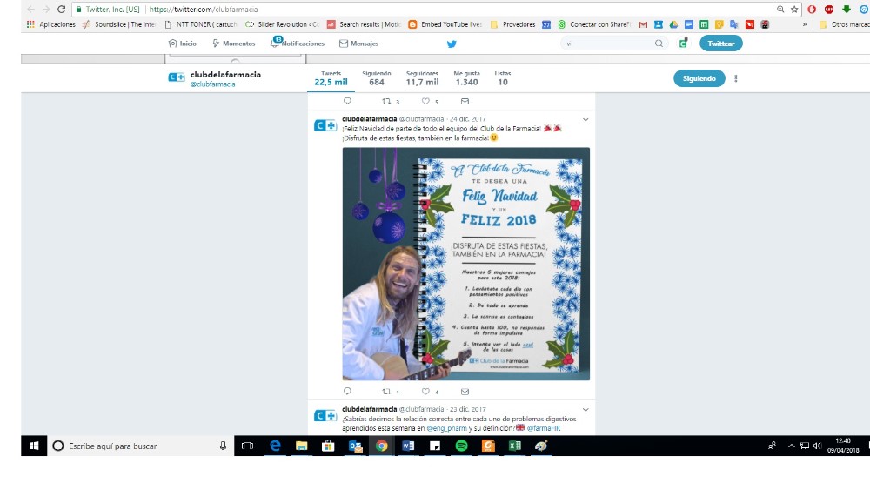Open the Feliz Navidad tweet image

[x=466, y=264]
